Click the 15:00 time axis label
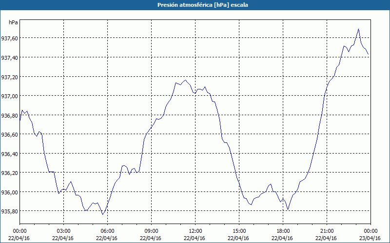Screen dimensions: 390x243 click(239, 231)
